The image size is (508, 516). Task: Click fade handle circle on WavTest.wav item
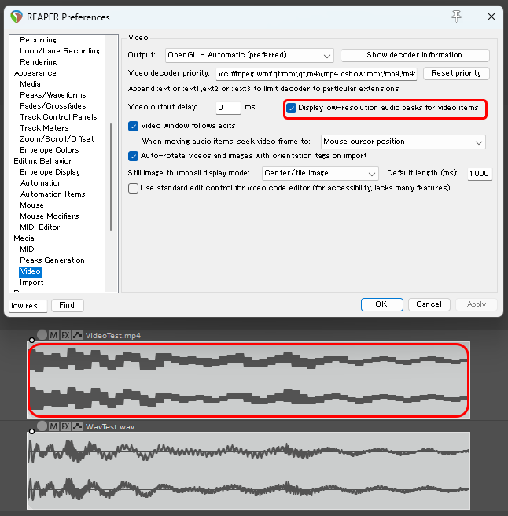coord(31,431)
